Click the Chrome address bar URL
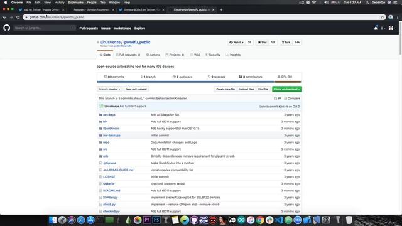Image resolution: width=402 pixels, height=226 pixels. tap(57, 17)
